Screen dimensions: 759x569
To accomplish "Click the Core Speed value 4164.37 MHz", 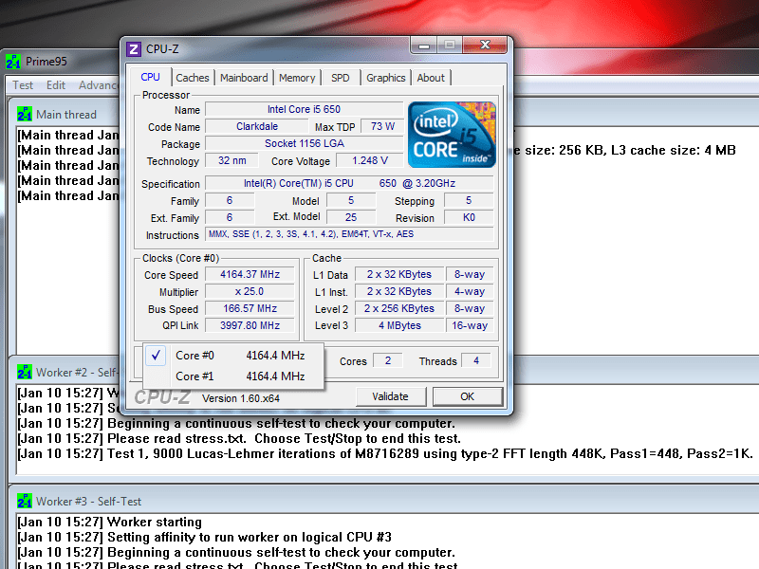I will (250, 274).
